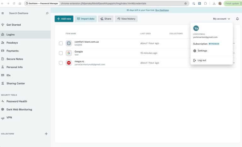
Task: Open the VPN tool
Action: tap(25, 118)
